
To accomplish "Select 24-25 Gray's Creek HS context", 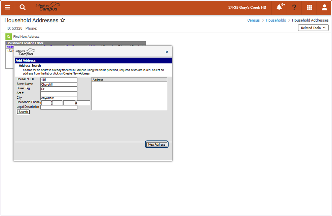I will [247, 7].
